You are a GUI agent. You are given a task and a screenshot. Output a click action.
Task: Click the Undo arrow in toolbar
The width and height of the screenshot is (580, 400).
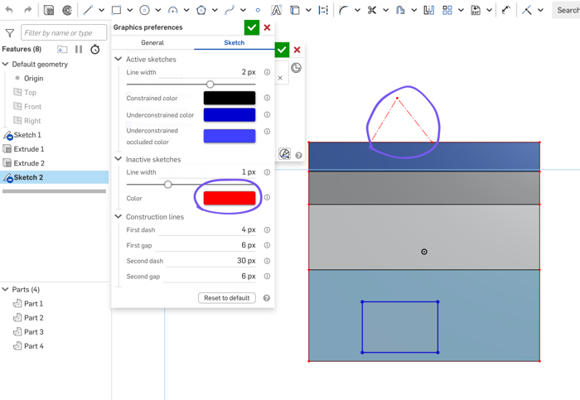[9, 10]
